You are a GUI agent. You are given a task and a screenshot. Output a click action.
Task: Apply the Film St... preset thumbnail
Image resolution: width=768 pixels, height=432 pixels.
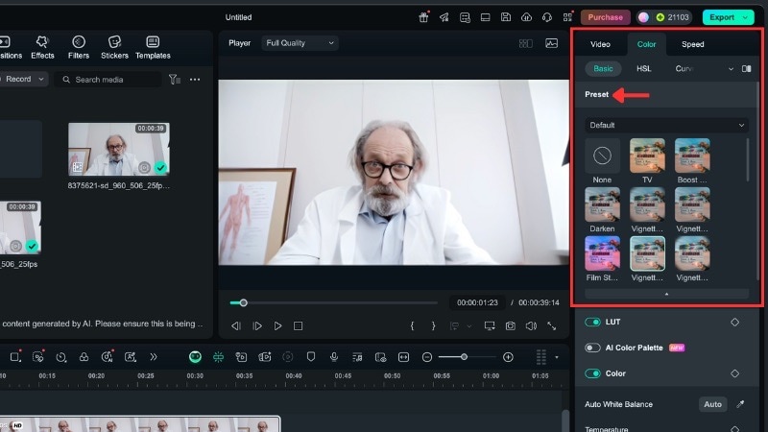[x=602, y=253]
